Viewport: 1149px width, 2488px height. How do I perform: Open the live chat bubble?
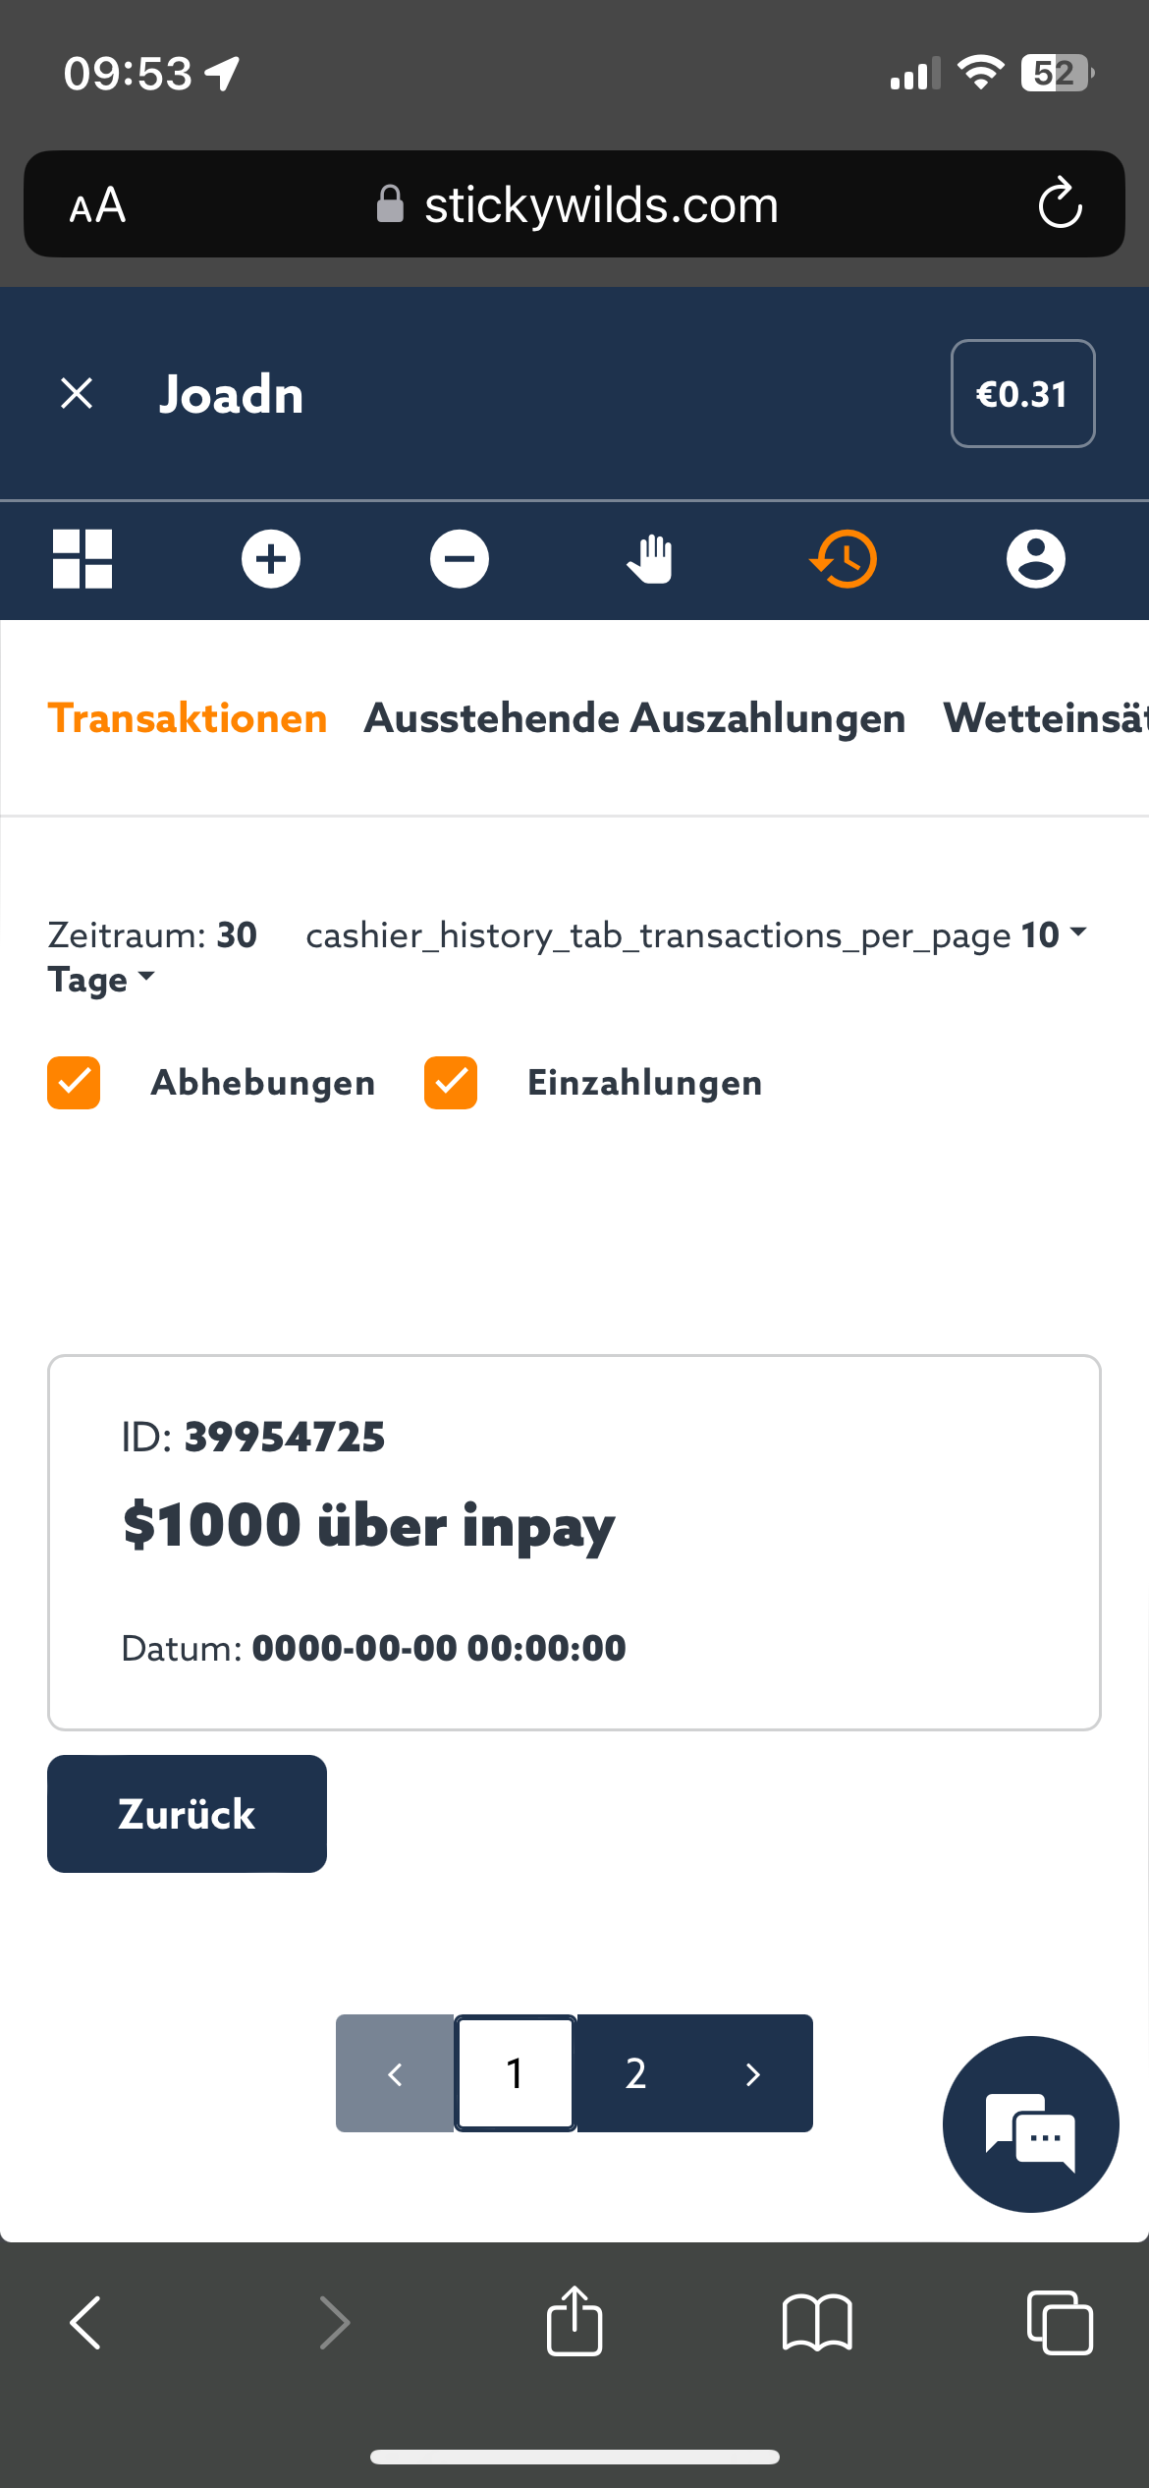[1030, 2124]
